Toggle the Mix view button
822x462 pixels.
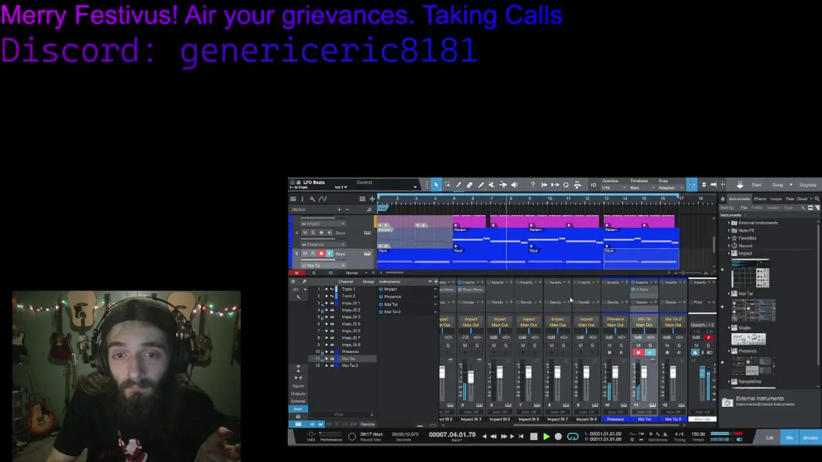tap(789, 438)
